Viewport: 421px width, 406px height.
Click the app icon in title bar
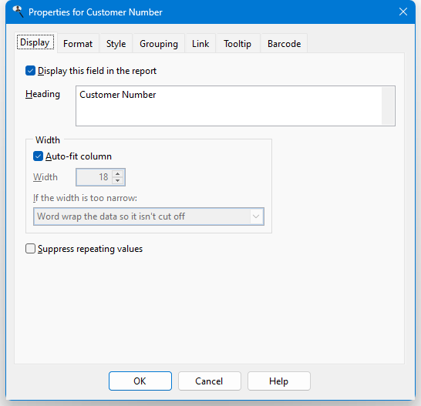click(18, 12)
